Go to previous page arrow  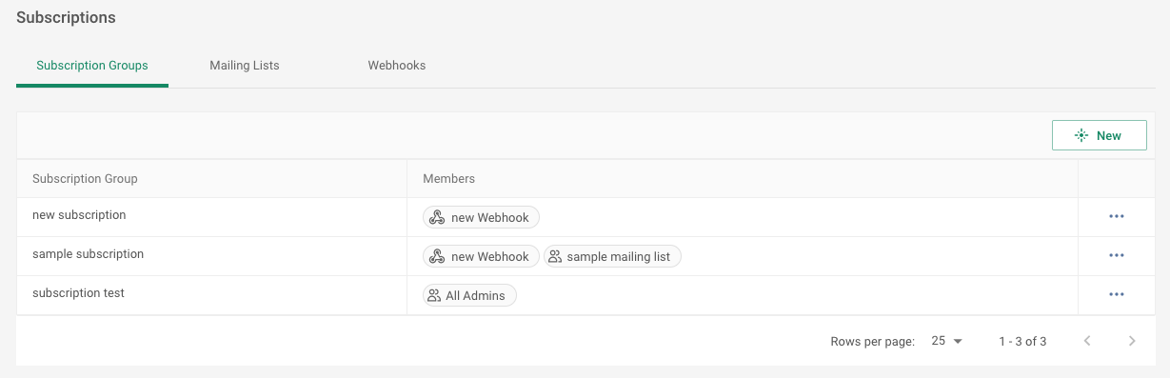pos(1087,341)
